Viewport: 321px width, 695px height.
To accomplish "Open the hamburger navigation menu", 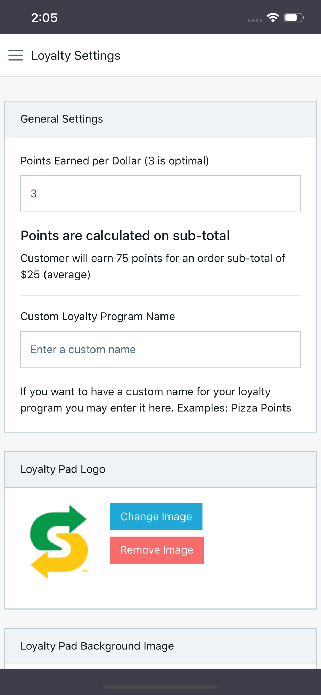I will tap(16, 55).
